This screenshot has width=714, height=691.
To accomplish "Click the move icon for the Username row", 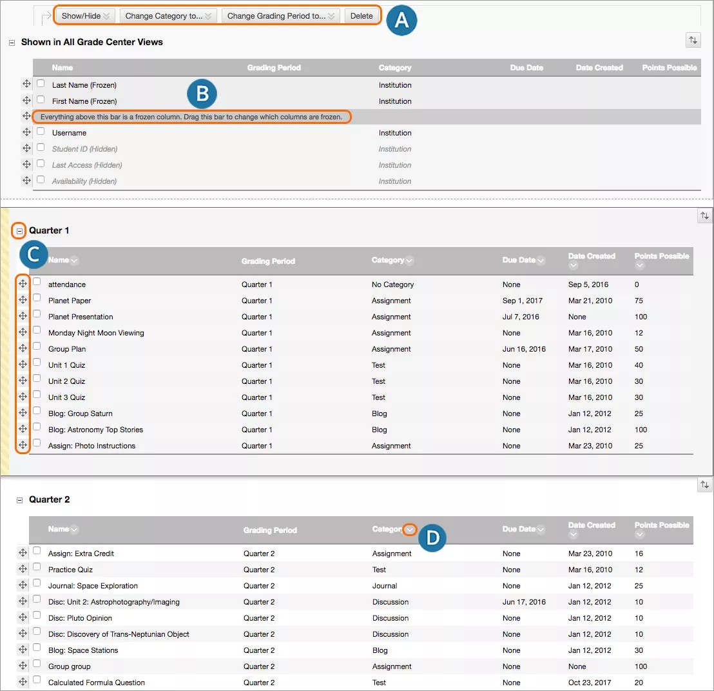I will 26,132.
